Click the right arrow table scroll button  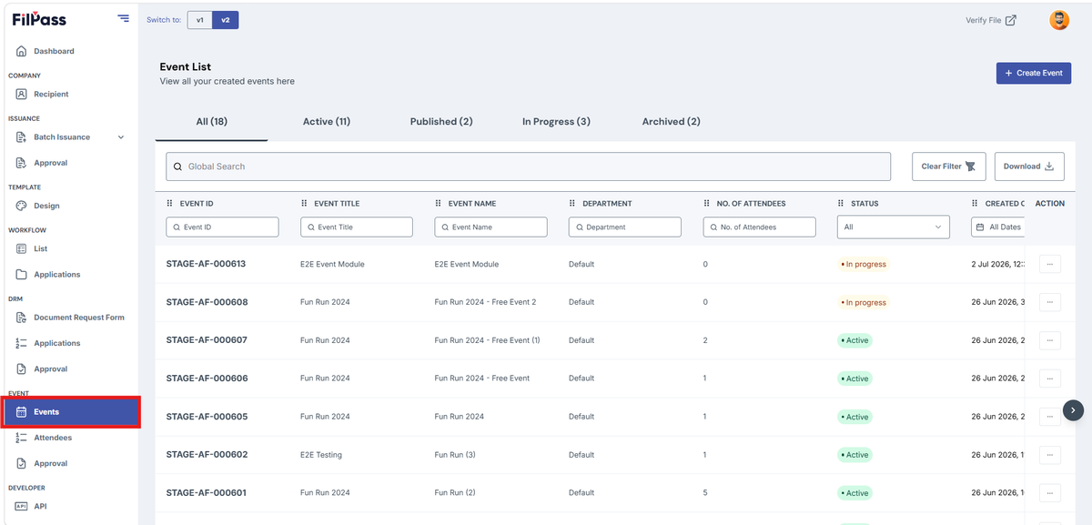coord(1074,410)
